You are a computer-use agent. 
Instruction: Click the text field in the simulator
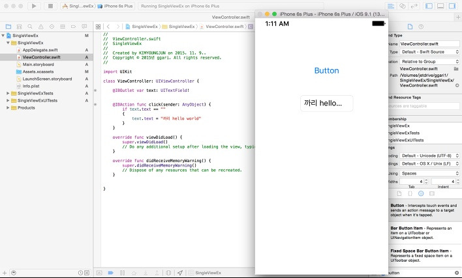point(326,103)
